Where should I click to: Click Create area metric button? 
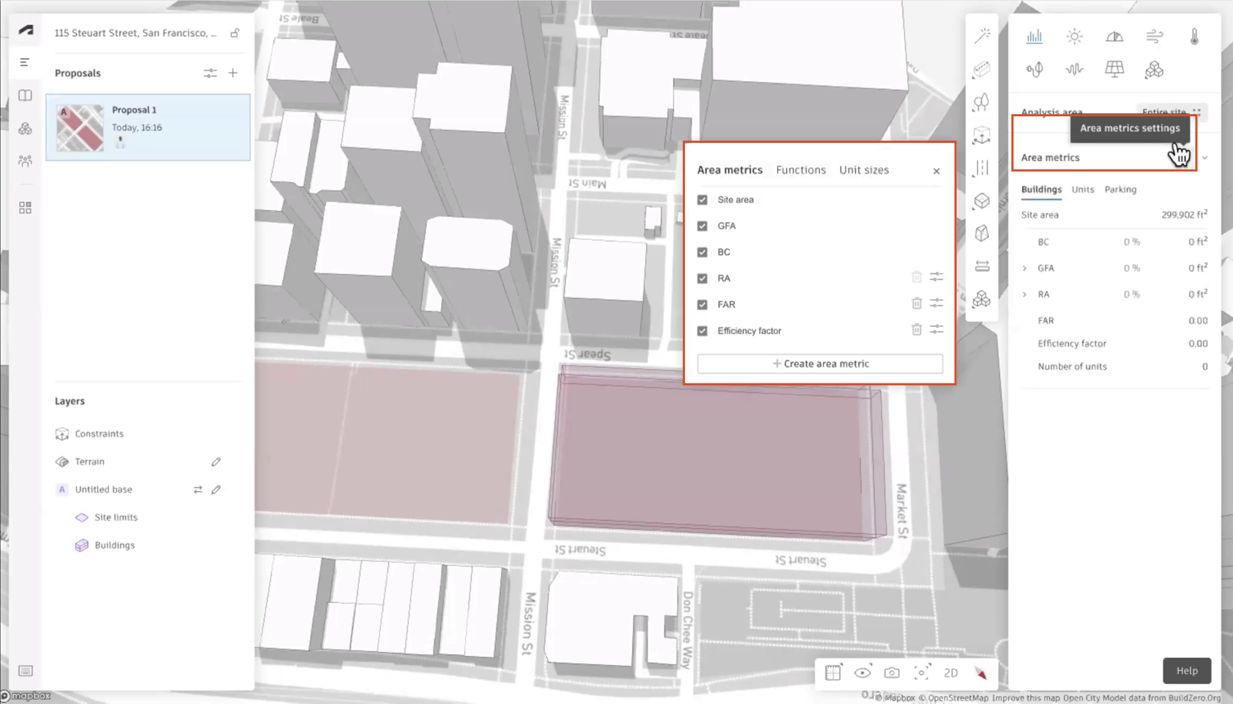click(820, 363)
